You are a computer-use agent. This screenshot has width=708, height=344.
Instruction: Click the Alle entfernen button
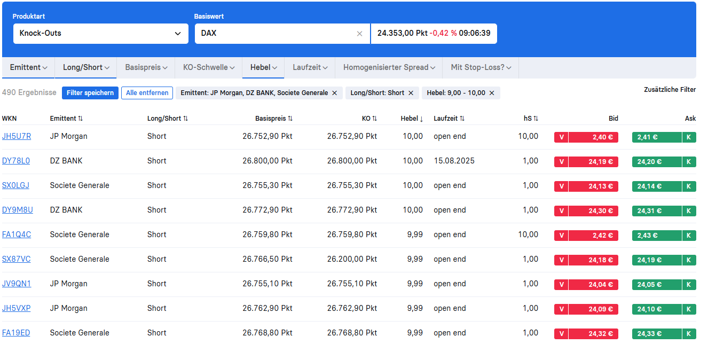[147, 93]
